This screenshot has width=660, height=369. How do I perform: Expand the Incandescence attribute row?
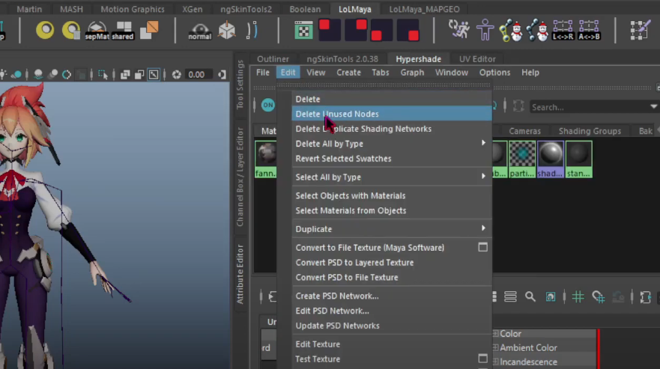coord(496,362)
